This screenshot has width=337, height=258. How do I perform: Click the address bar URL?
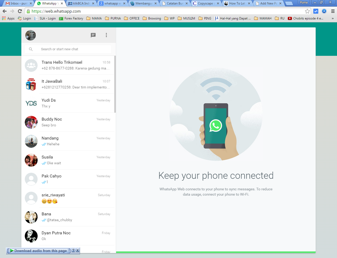[56, 11]
